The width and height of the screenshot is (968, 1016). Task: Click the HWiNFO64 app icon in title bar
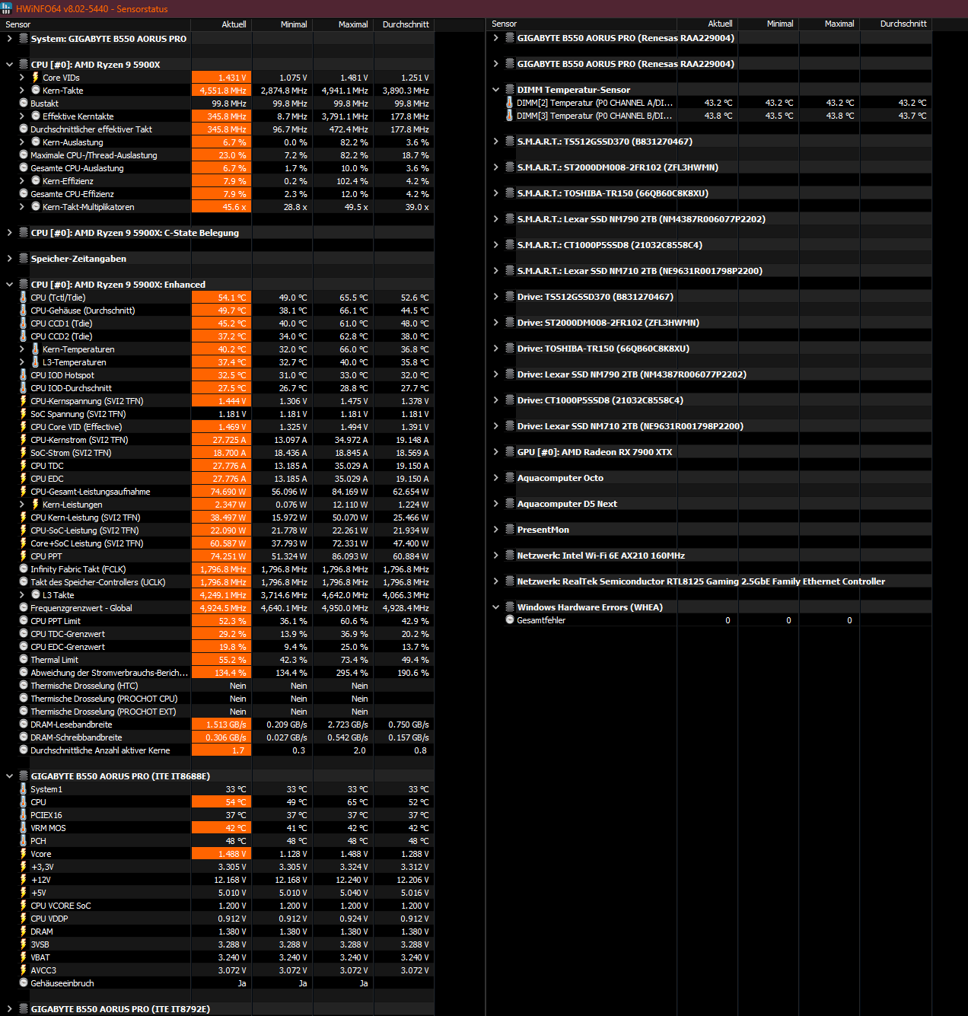coord(8,8)
